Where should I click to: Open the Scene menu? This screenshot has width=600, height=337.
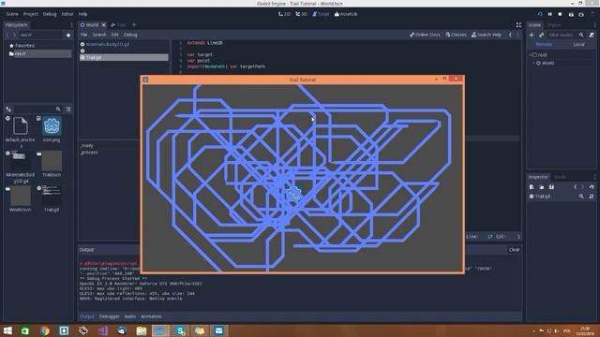pos(12,14)
